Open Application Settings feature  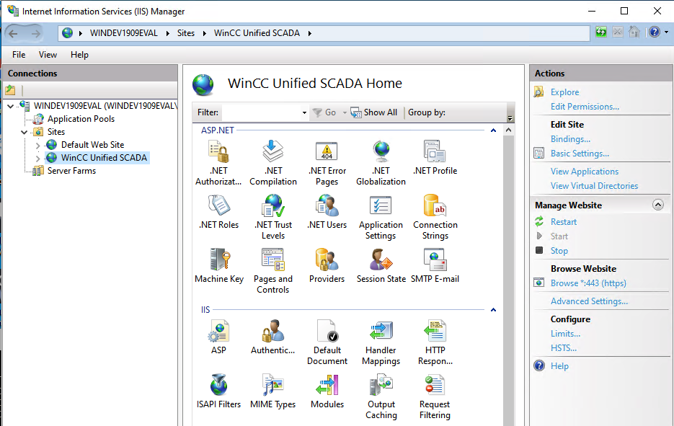click(381, 217)
